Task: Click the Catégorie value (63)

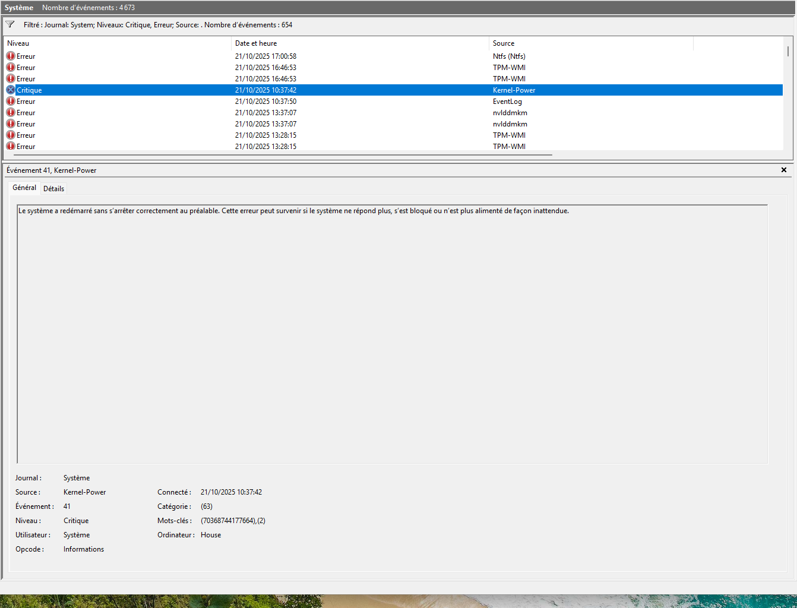Action: click(x=207, y=506)
